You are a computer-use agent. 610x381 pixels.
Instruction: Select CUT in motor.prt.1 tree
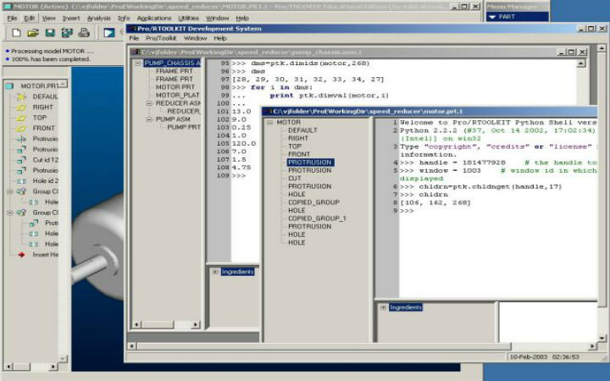pyautogui.click(x=295, y=178)
